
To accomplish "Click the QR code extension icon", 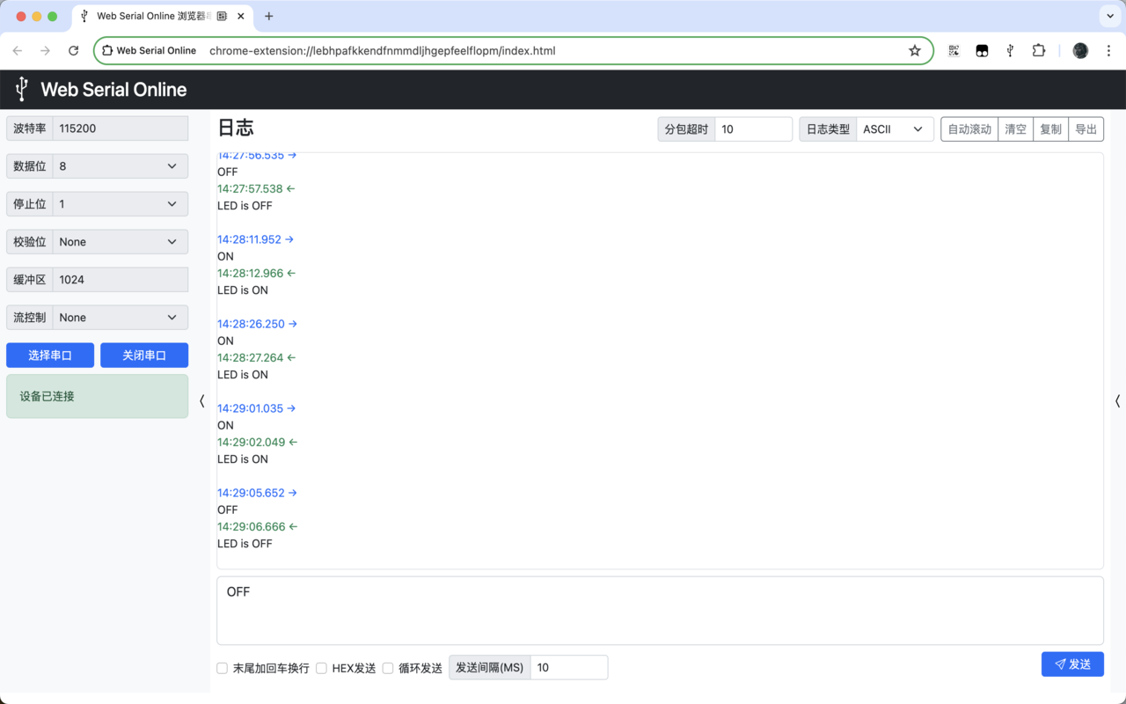I will click(x=954, y=50).
